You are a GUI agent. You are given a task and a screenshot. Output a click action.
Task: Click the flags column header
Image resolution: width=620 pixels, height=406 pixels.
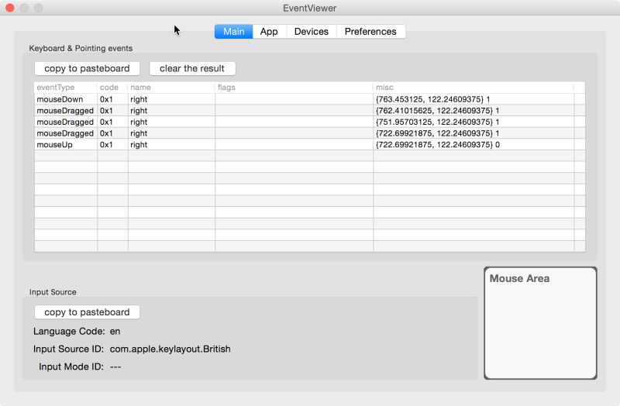click(294, 88)
